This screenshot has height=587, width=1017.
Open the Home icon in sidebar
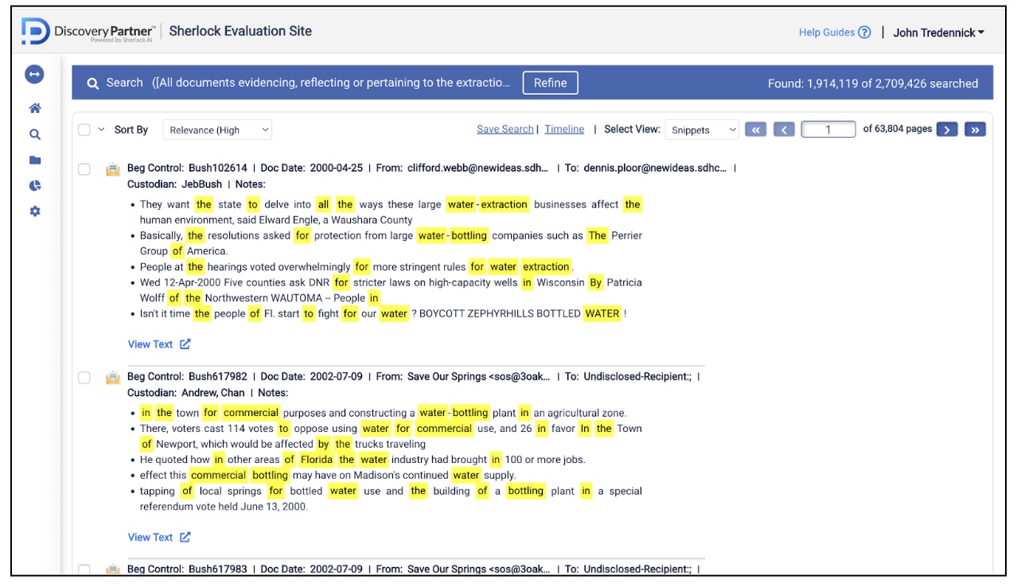(x=34, y=109)
